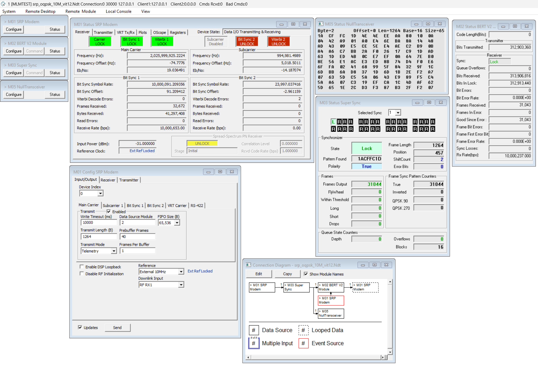This screenshot has width=538, height=365.
Task: Toggle the Transmit Enabled checkbox
Action: (x=109, y=212)
